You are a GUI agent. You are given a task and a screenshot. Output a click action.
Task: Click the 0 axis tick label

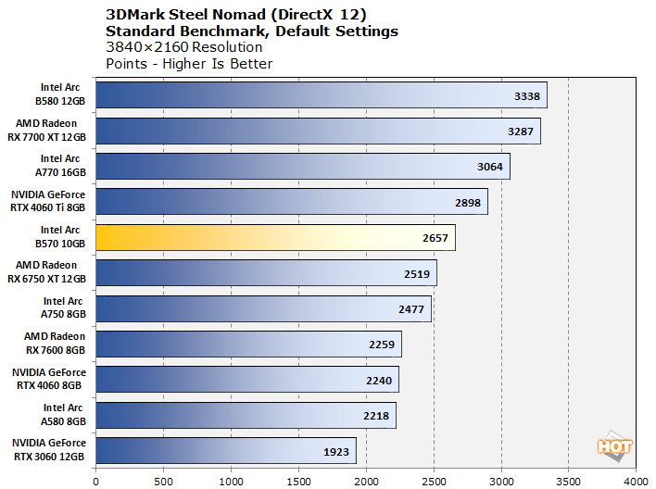pyautogui.click(x=95, y=482)
